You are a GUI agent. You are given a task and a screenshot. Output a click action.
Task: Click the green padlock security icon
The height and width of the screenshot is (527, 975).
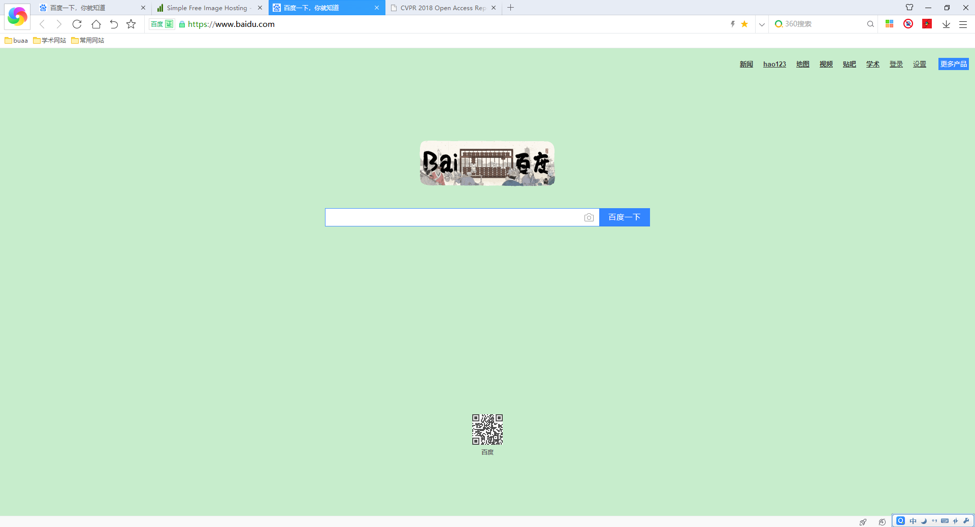tap(182, 24)
